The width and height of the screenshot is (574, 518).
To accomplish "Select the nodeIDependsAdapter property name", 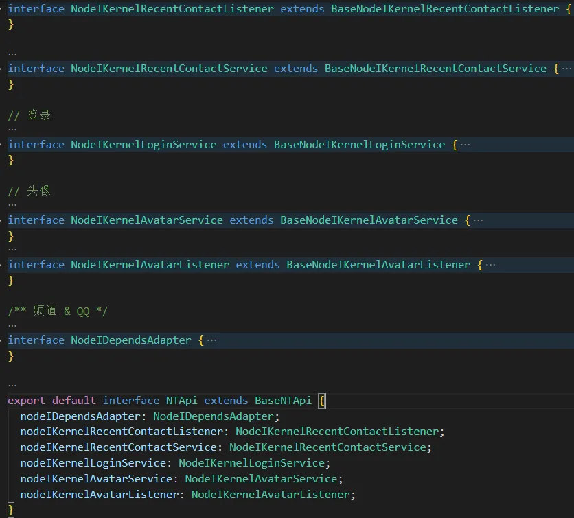I will pos(80,416).
